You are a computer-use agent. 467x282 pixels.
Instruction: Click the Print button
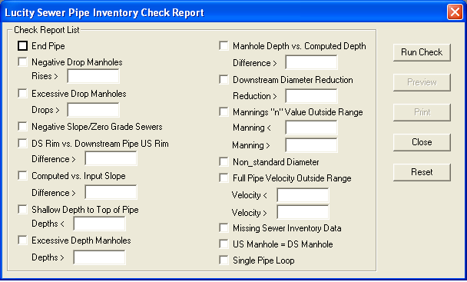(x=422, y=112)
